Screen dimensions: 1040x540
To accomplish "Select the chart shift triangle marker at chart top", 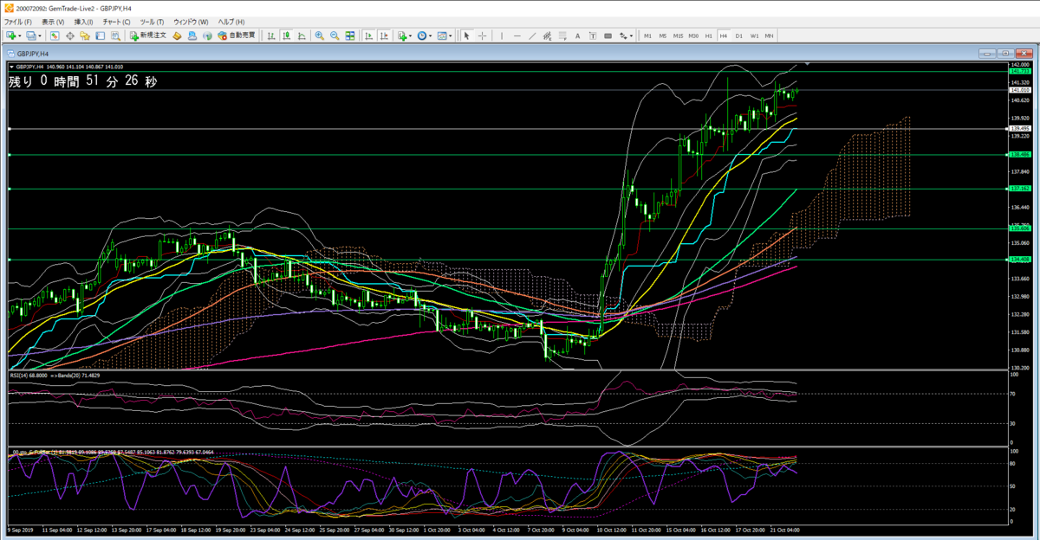I will (x=808, y=64).
